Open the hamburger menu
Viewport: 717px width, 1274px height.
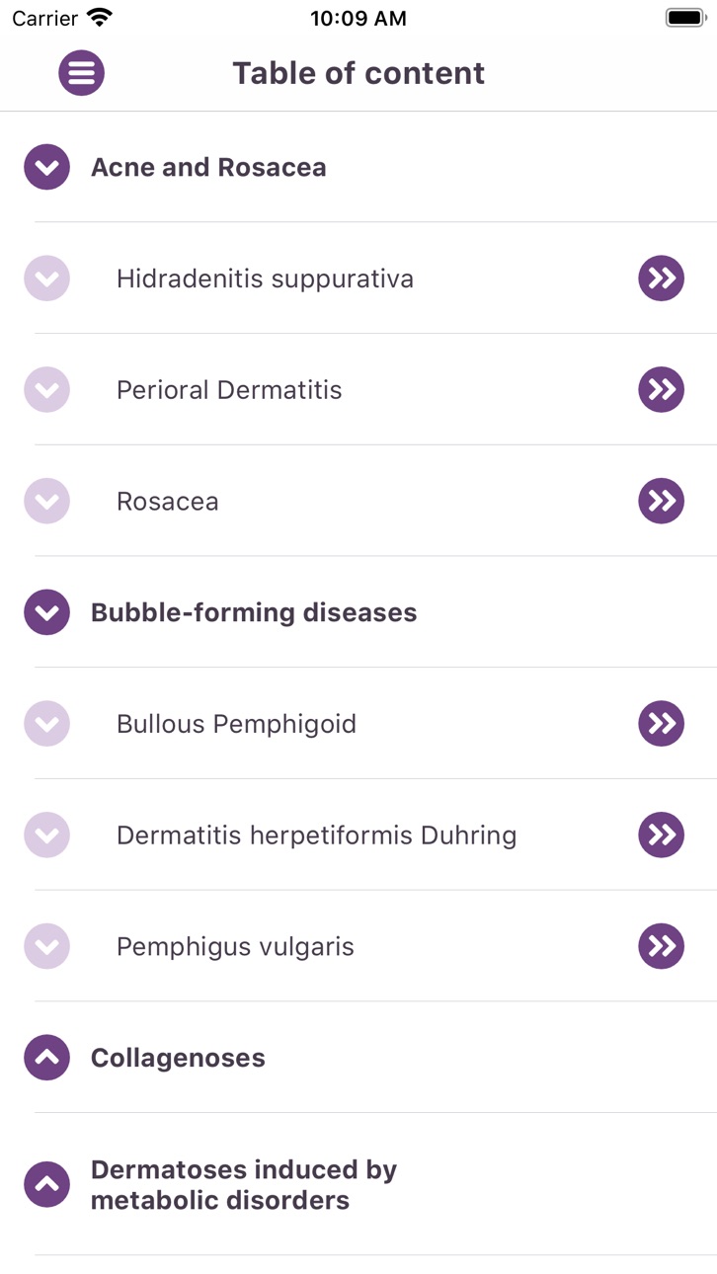tap(81, 72)
